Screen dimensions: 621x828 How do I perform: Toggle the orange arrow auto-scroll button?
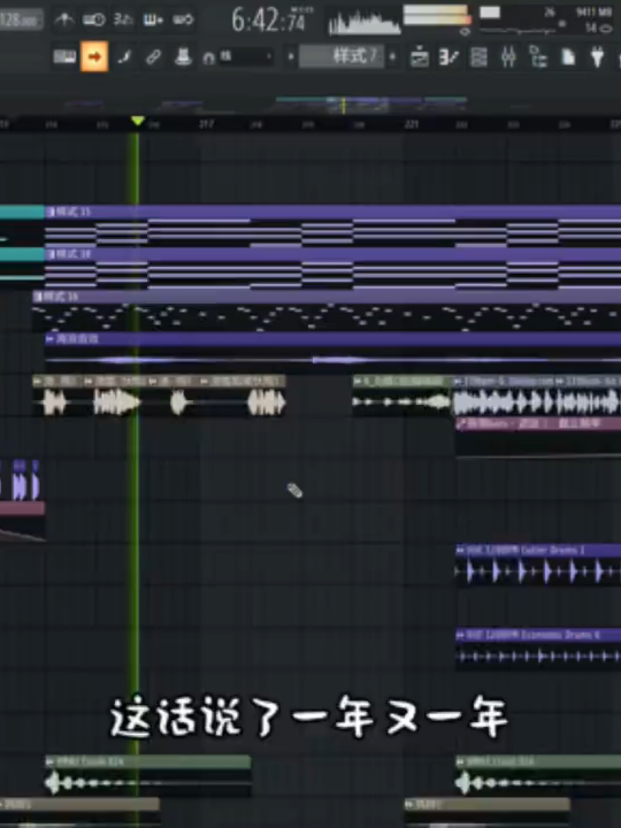pyautogui.click(x=94, y=57)
